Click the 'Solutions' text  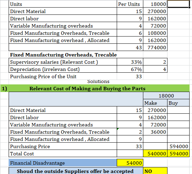click(x=98, y=81)
